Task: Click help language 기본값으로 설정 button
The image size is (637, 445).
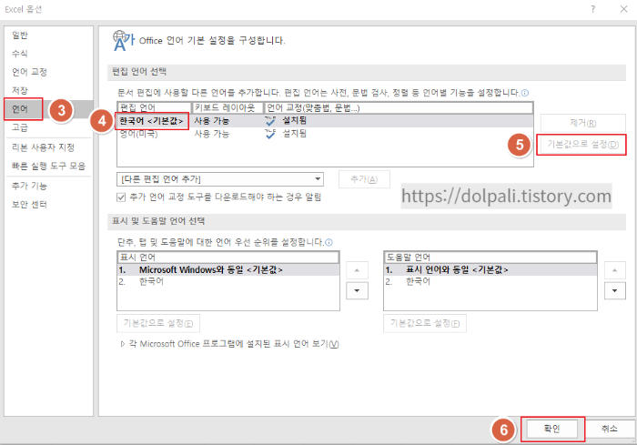Action: [x=425, y=323]
